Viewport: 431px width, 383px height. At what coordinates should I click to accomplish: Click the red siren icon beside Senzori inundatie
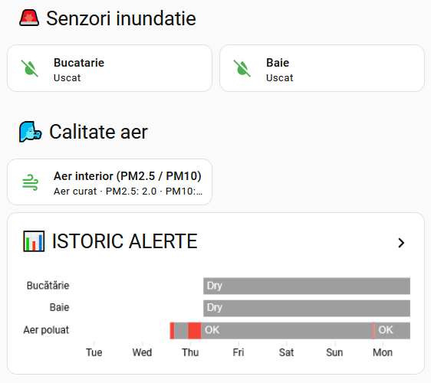coord(29,18)
